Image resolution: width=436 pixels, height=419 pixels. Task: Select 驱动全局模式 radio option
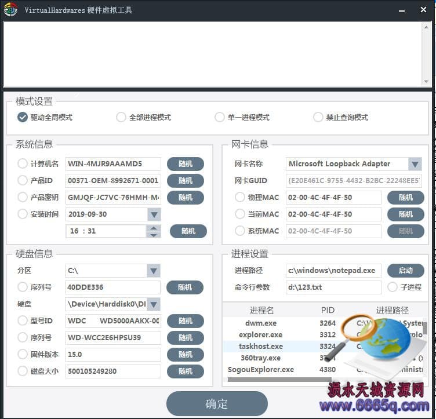[23, 117]
